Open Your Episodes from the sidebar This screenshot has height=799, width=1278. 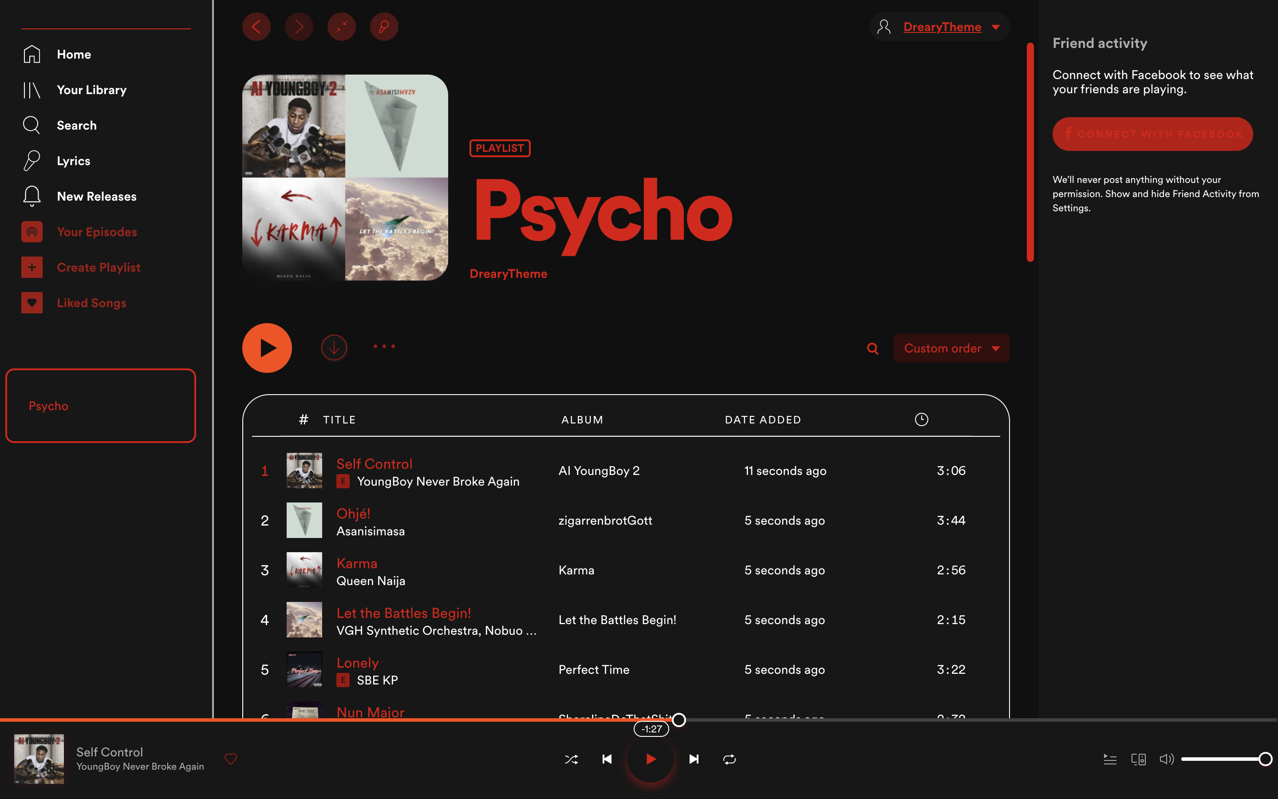click(x=96, y=231)
